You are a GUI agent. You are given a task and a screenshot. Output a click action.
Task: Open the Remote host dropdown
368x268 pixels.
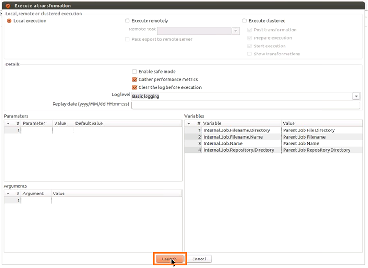(x=236, y=31)
